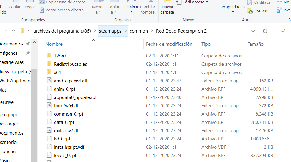Viewport: 291px width, 162px height.
Task: Click the Redistributables folder name
Action: 70,64
